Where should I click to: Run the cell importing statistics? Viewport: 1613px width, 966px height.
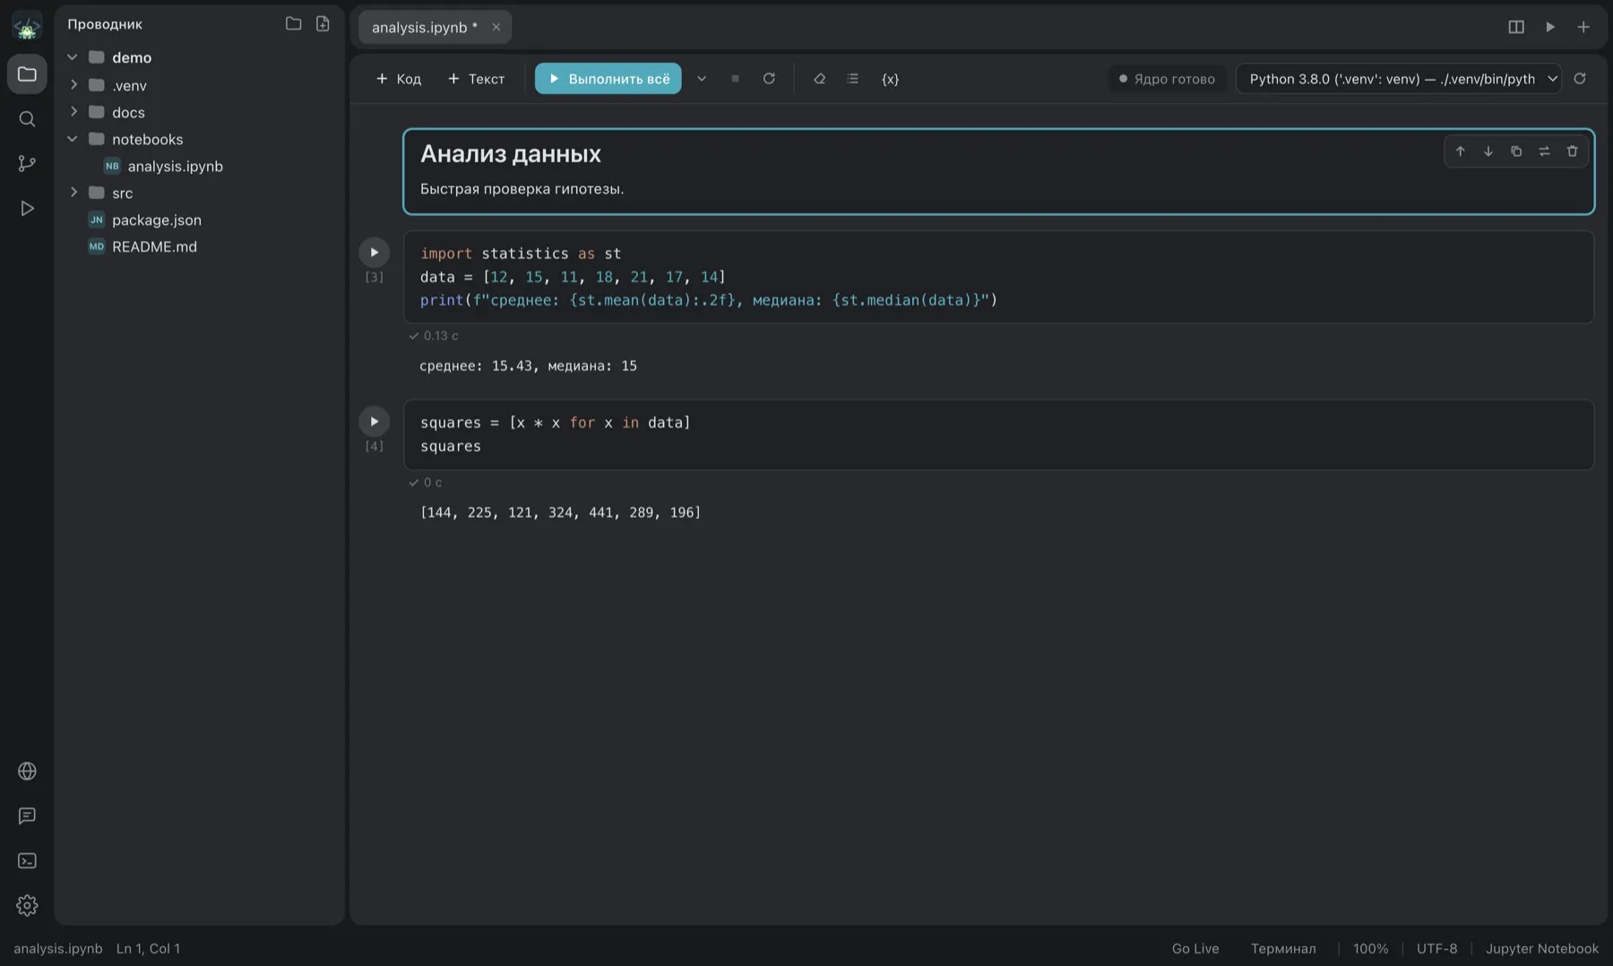coord(374,253)
